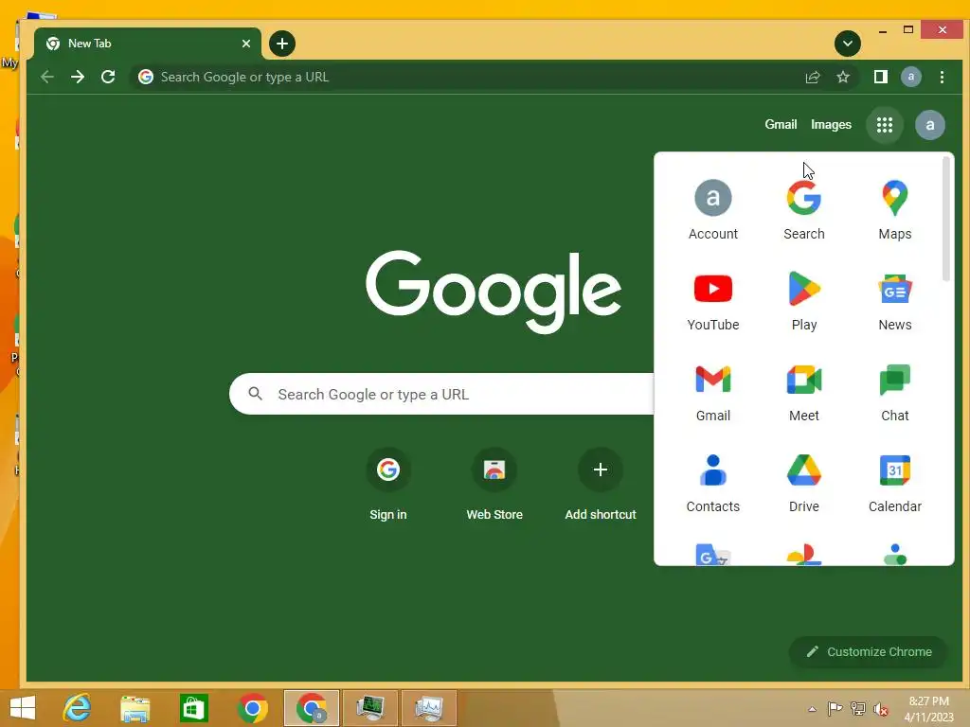This screenshot has height=727, width=970.
Task: Share this page via the share icon
Action: coord(812,77)
